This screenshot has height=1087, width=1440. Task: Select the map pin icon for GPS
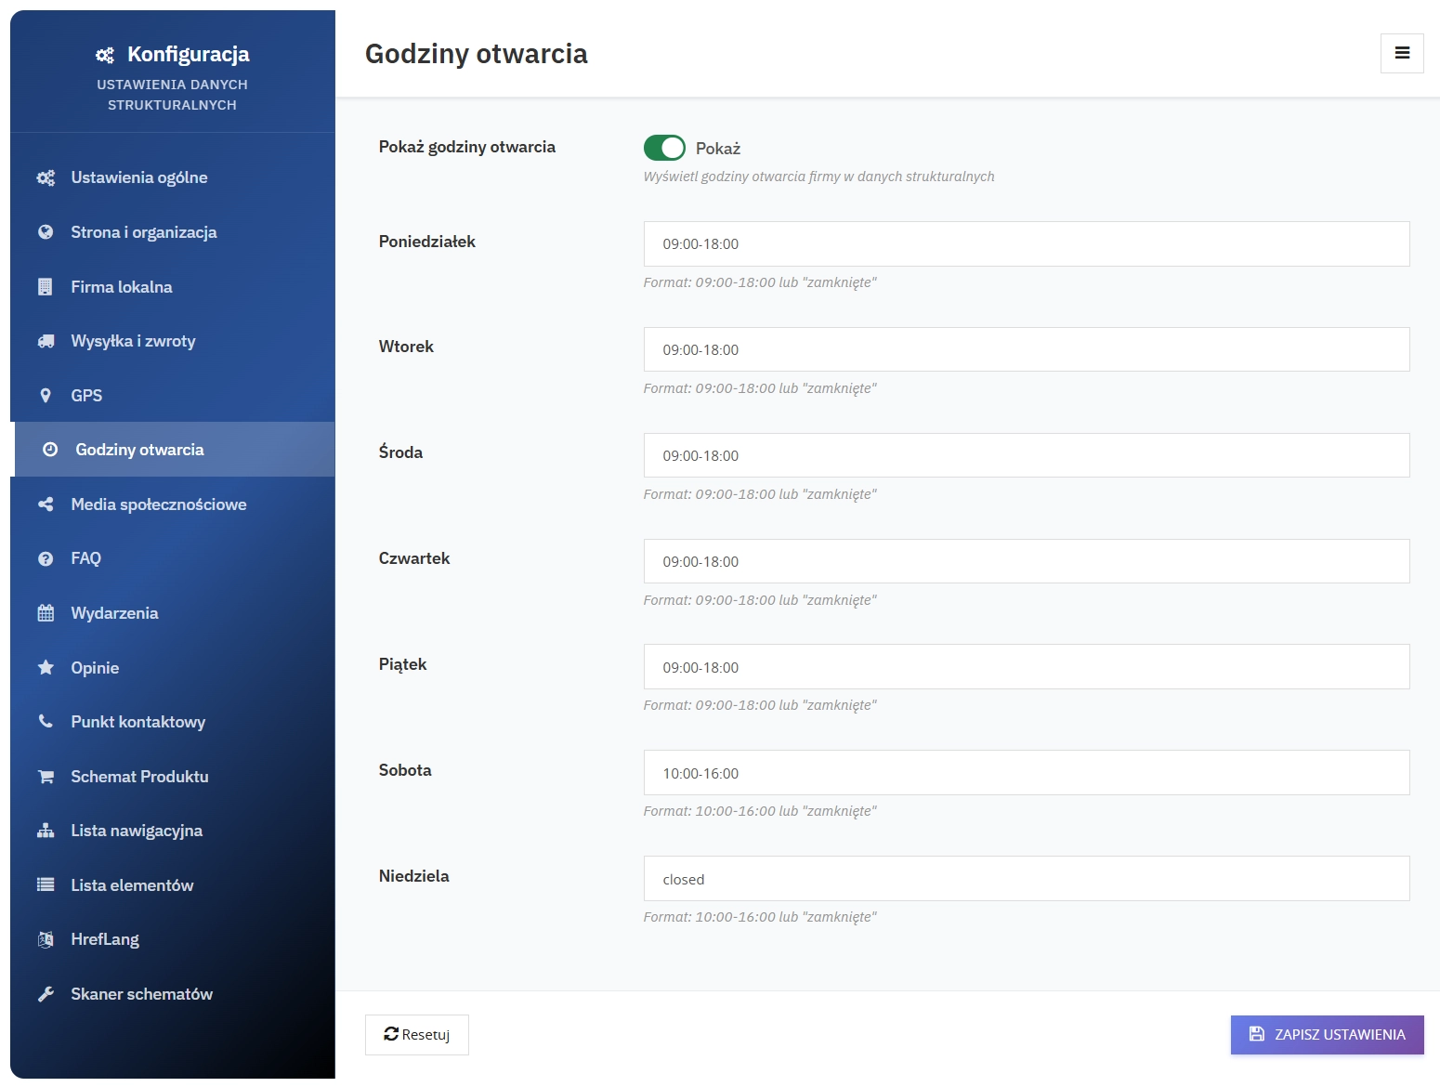click(x=45, y=395)
